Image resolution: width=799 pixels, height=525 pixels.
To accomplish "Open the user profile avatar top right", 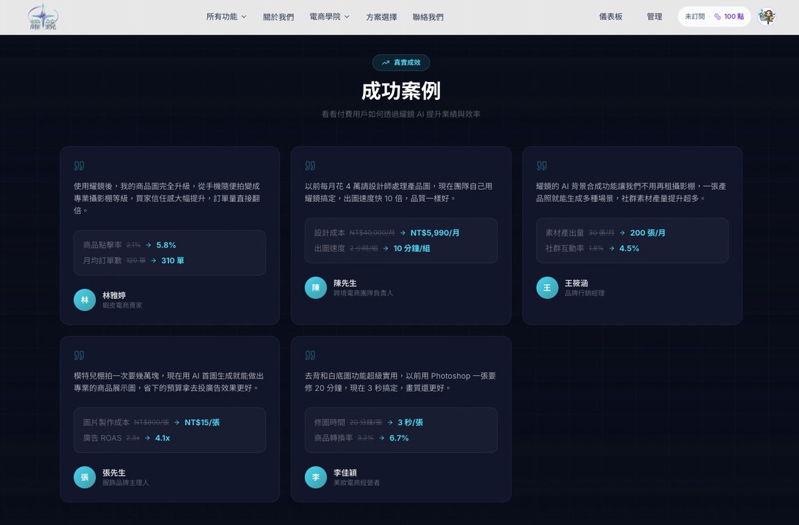I will (x=767, y=17).
